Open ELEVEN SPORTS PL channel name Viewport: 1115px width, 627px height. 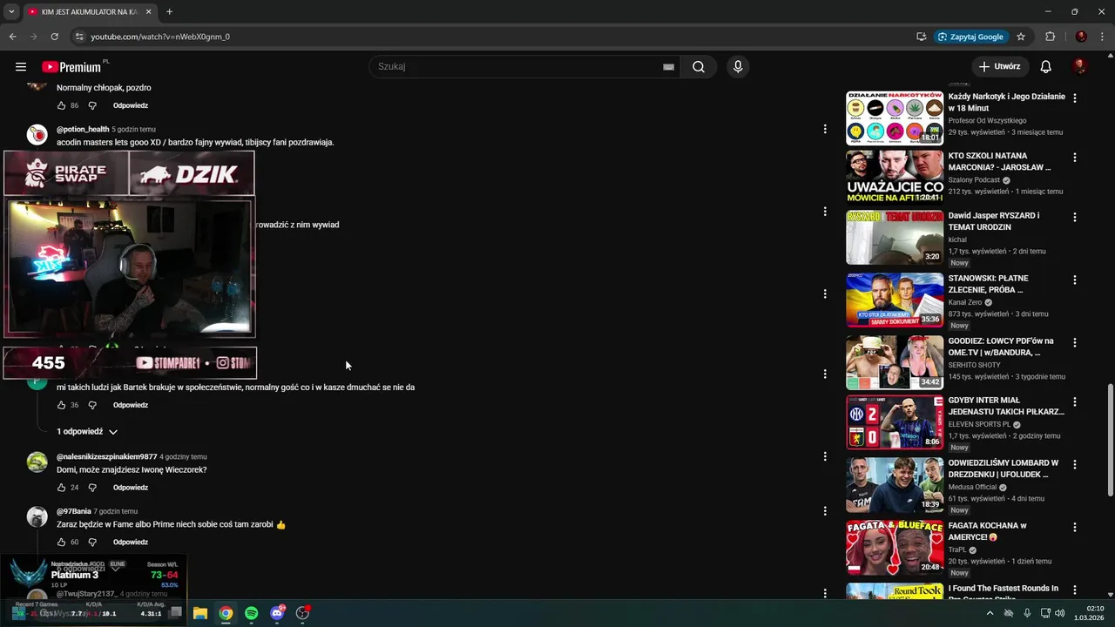tap(979, 424)
